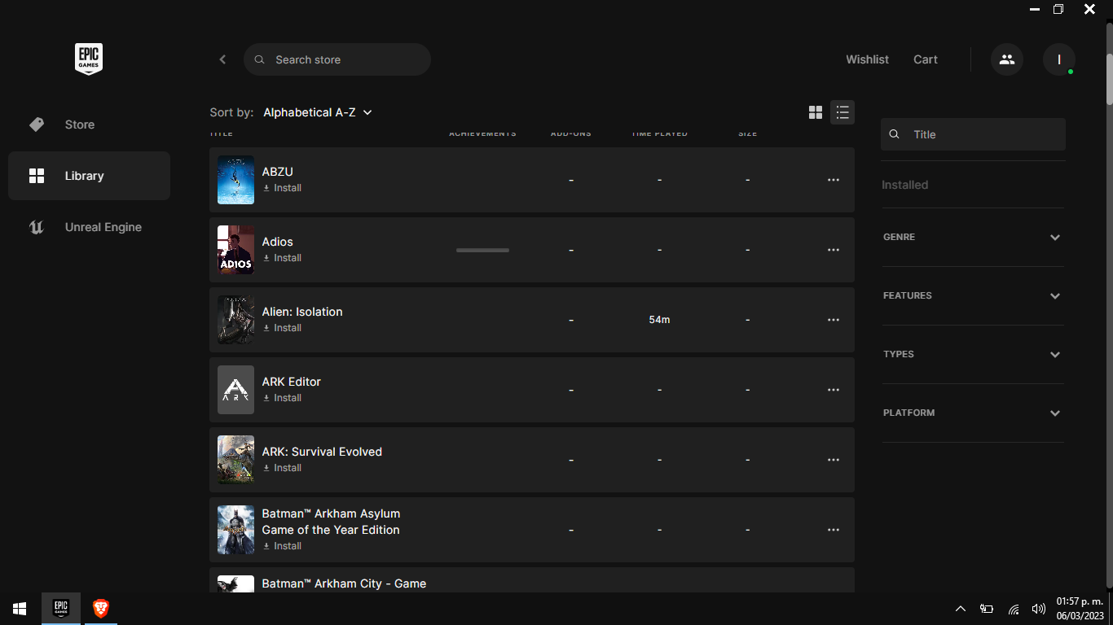
Task: Switch to list view
Action: (x=842, y=112)
